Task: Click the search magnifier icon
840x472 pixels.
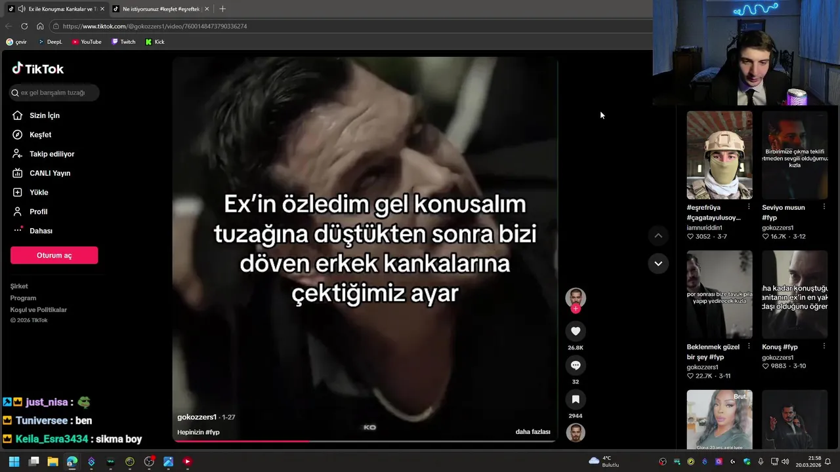Action: pos(14,92)
